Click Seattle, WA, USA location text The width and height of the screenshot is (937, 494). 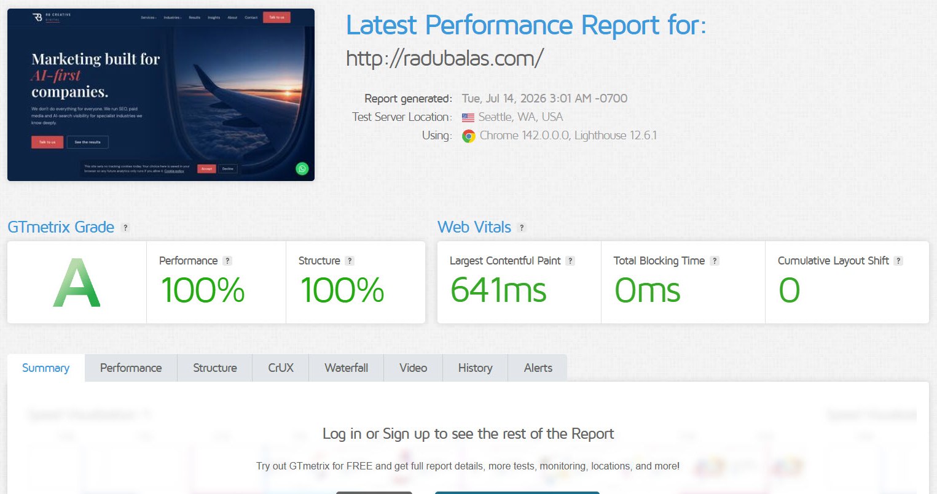click(x=520, y=117)
